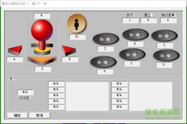This screenshot has width=187, height=124.
Task: Select the D key field for right
Action: [70, 60]
